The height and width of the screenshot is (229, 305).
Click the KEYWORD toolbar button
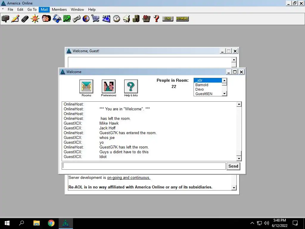pyautogui.click(x=182, y=18)
